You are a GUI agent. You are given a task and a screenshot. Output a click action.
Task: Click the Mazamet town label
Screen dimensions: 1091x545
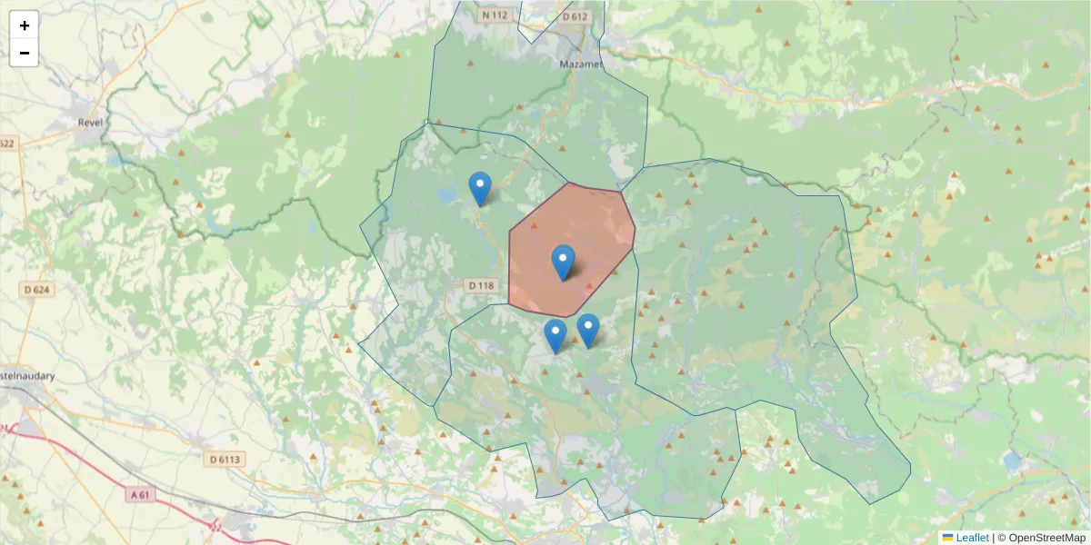582,65
